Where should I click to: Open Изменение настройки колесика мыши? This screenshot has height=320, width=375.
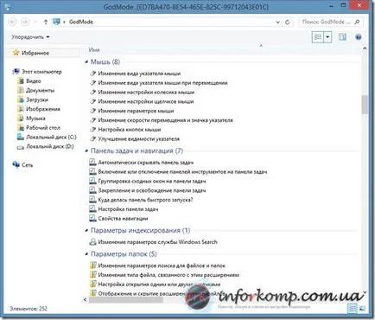[x=146, y=93]
